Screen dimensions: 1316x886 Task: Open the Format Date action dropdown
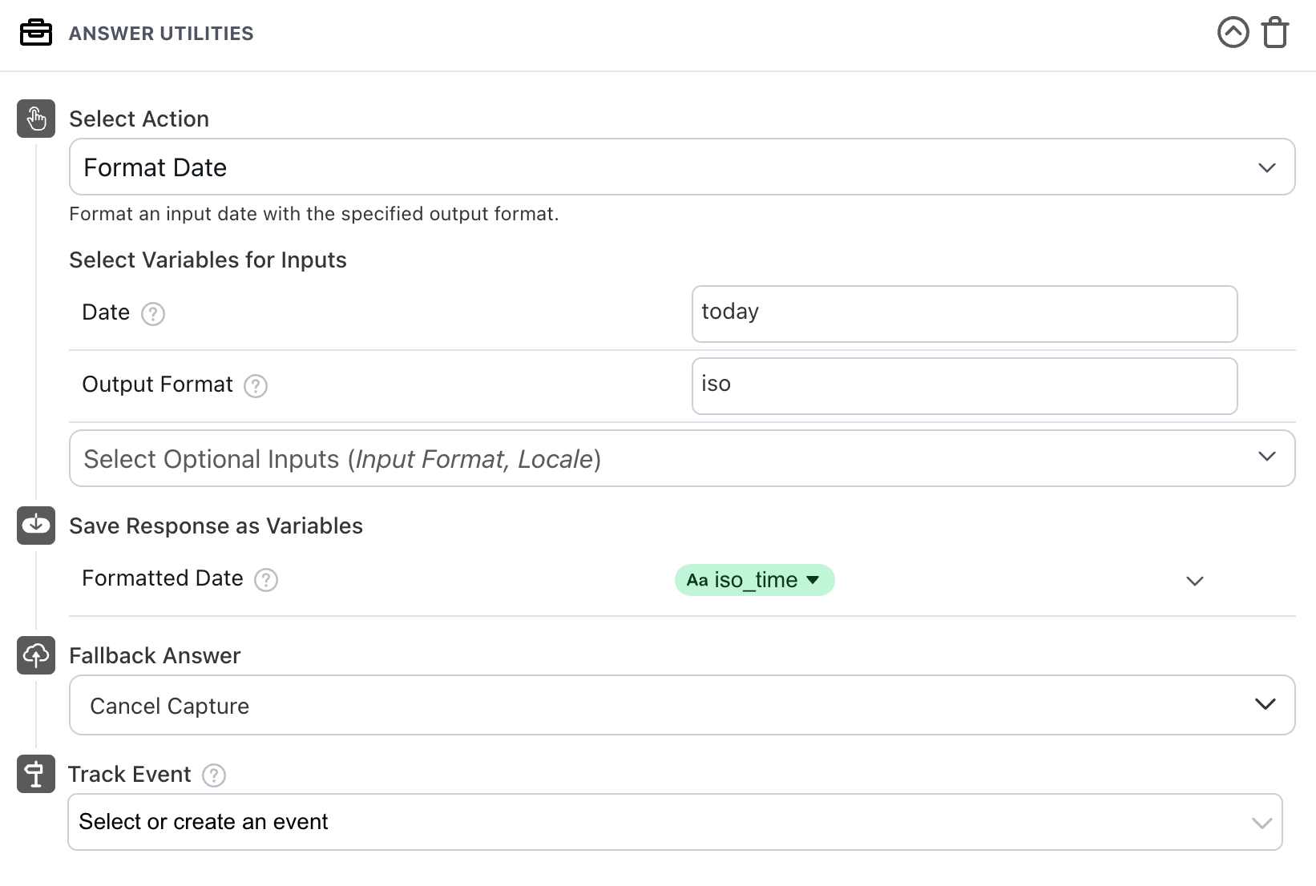tap(682, 167)
